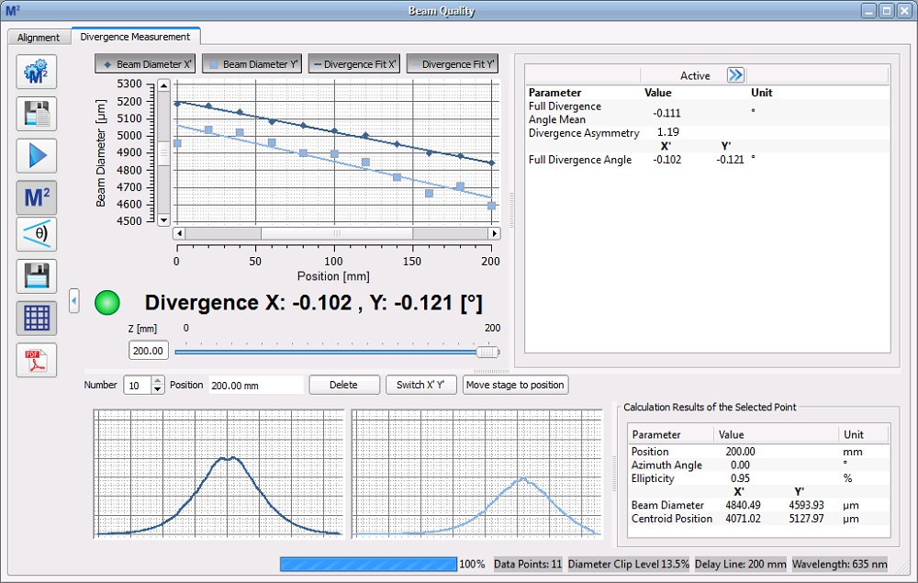Image resolution: width=918 pixels, height=583 pixels.
Task: Switch to the Alignment tab
Action: tap(39, 38)
